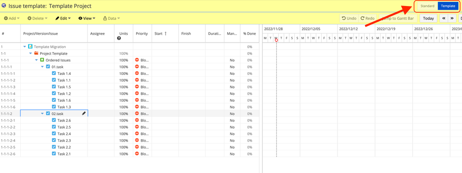The width and height of the screenshot is (462, 173).
Task: Move the Gantt chart forward with the double-right arrow
Action: [x=452, y=18]
